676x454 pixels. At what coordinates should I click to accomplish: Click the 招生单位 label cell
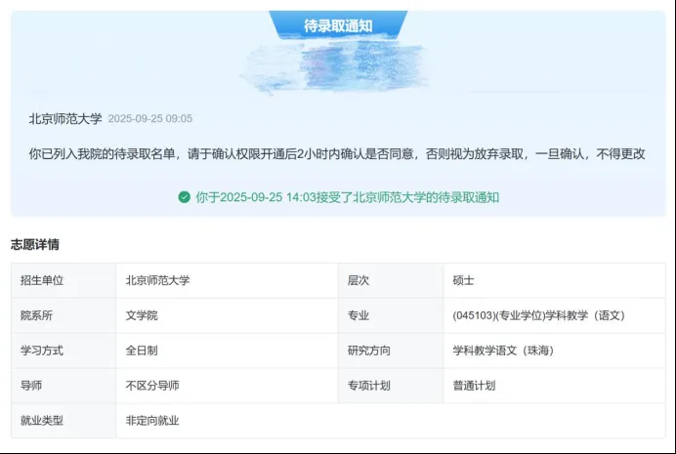(x=63, y=280)
